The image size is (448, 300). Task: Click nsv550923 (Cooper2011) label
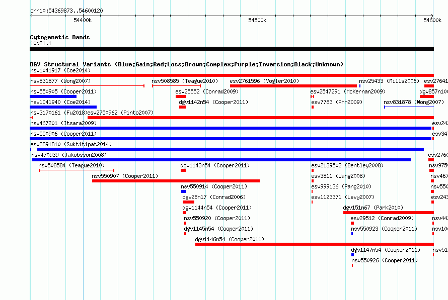(x=384, y=229)
